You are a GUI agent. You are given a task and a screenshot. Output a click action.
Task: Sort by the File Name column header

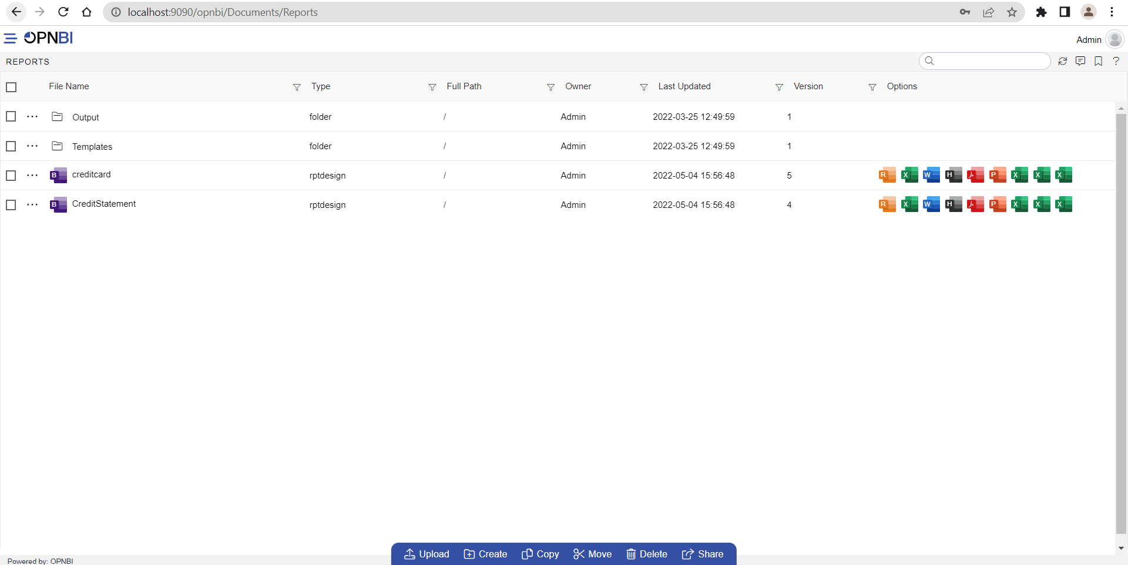click(x=69, y=86)
